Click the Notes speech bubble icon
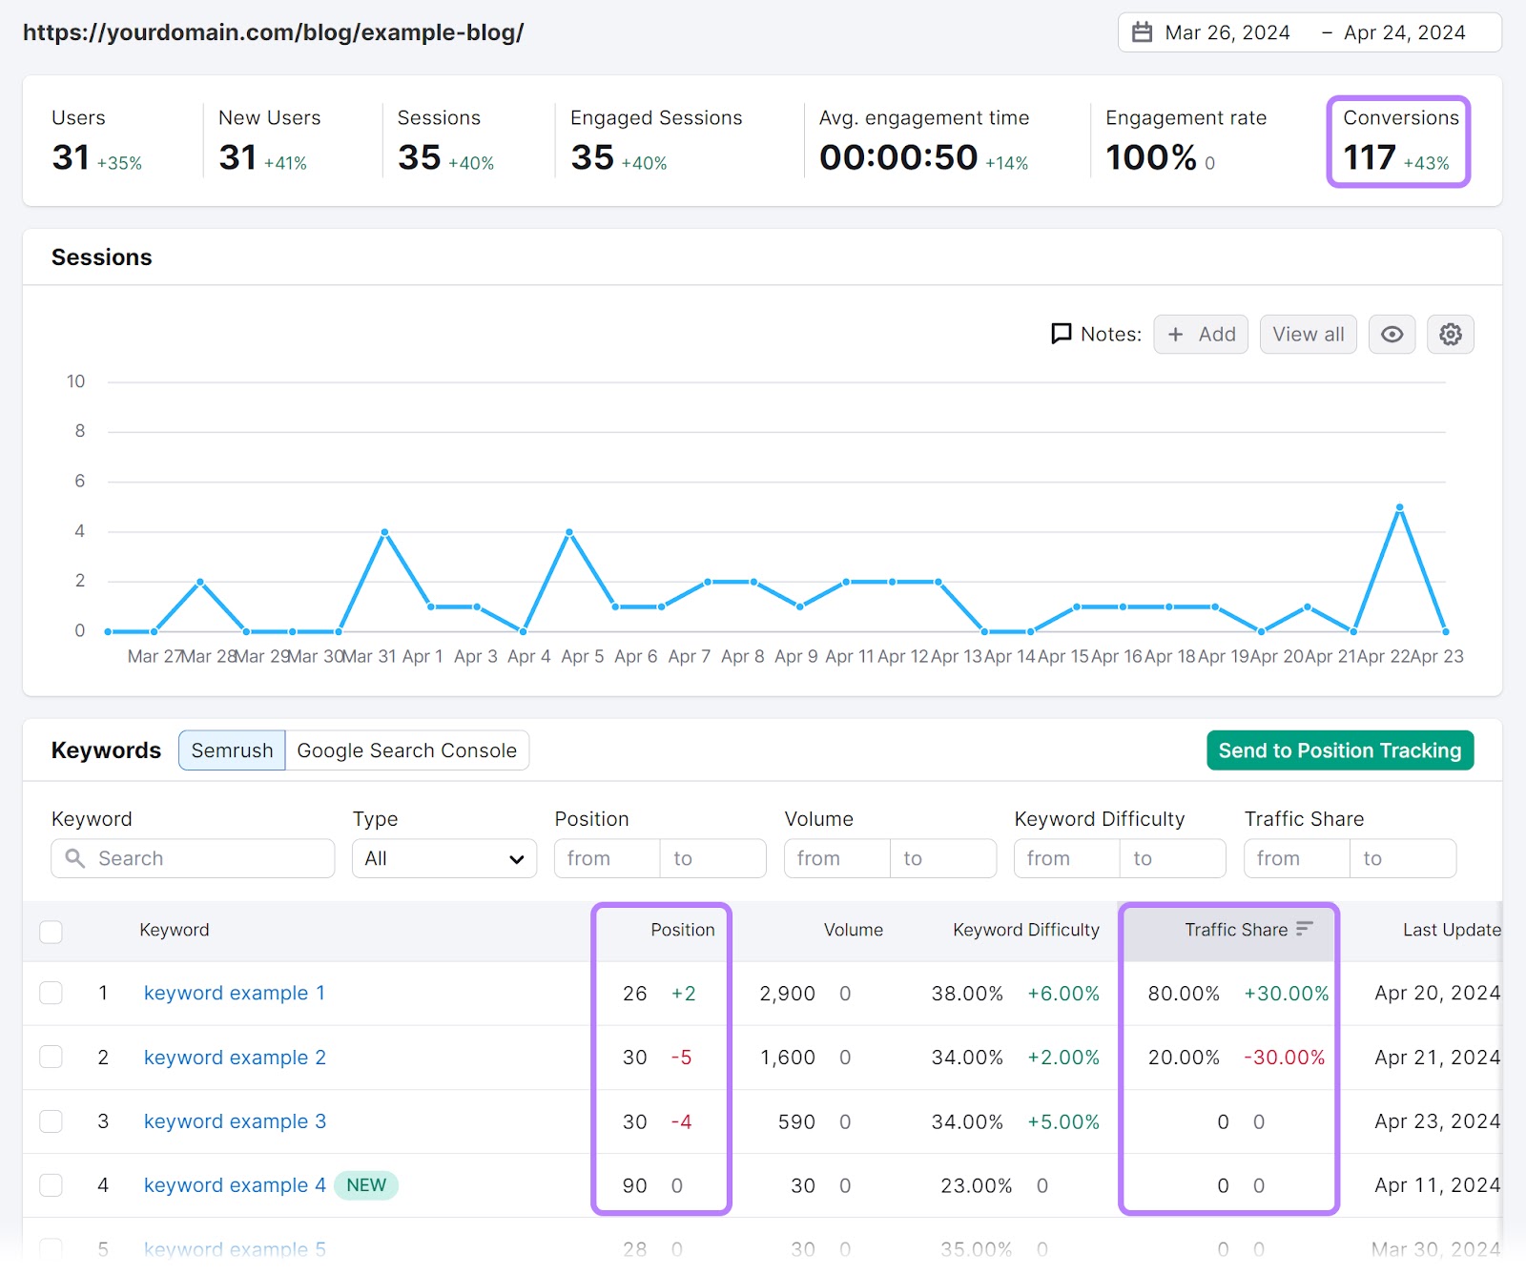Screen dimensions: 1526x1274 click(1062, 334)
